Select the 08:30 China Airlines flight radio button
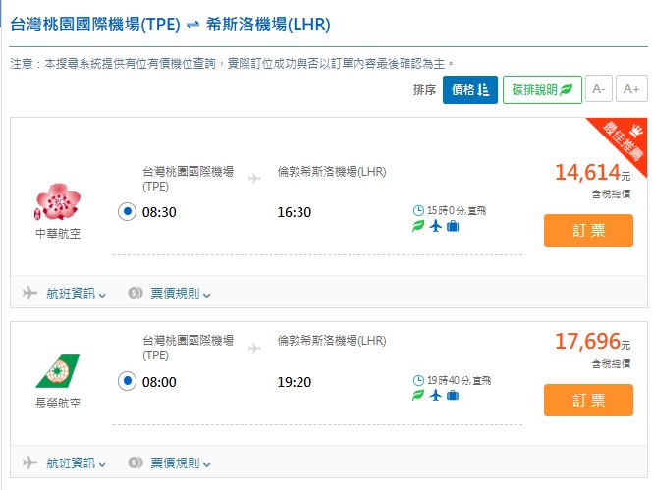 127,212
